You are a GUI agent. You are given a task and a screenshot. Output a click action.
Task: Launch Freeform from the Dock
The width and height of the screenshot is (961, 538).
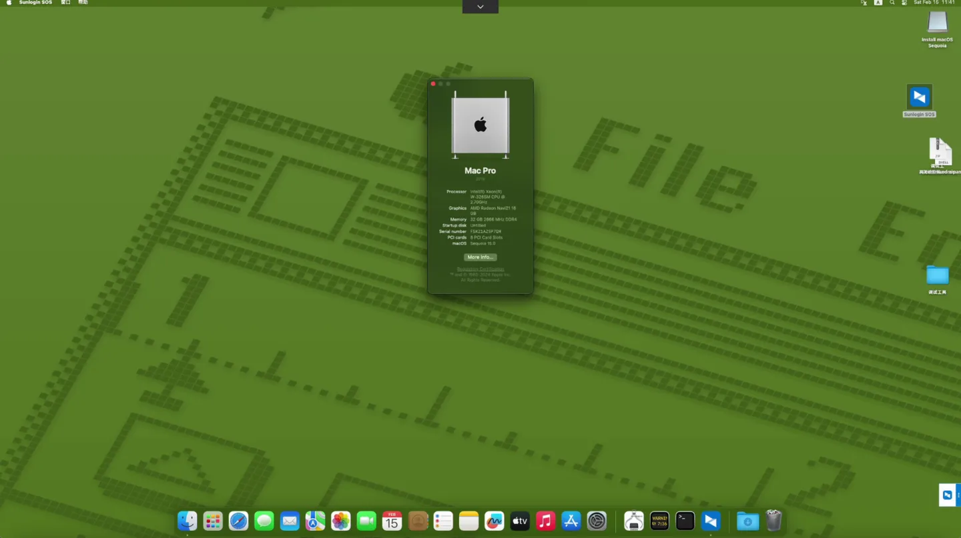tap(495, 521)
